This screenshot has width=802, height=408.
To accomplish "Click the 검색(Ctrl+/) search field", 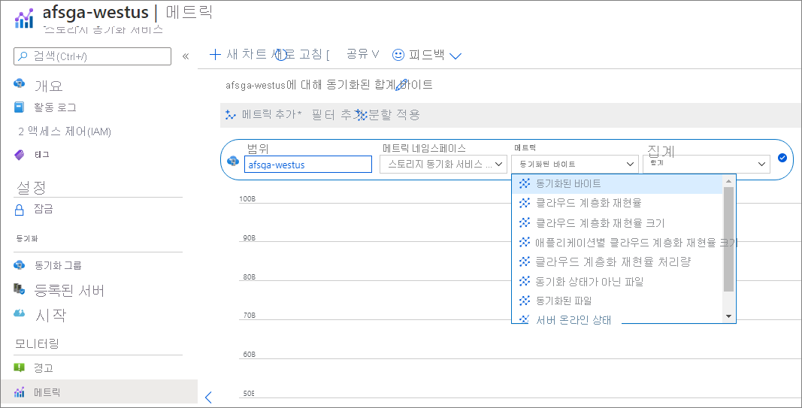I will [x=92, y=56].
